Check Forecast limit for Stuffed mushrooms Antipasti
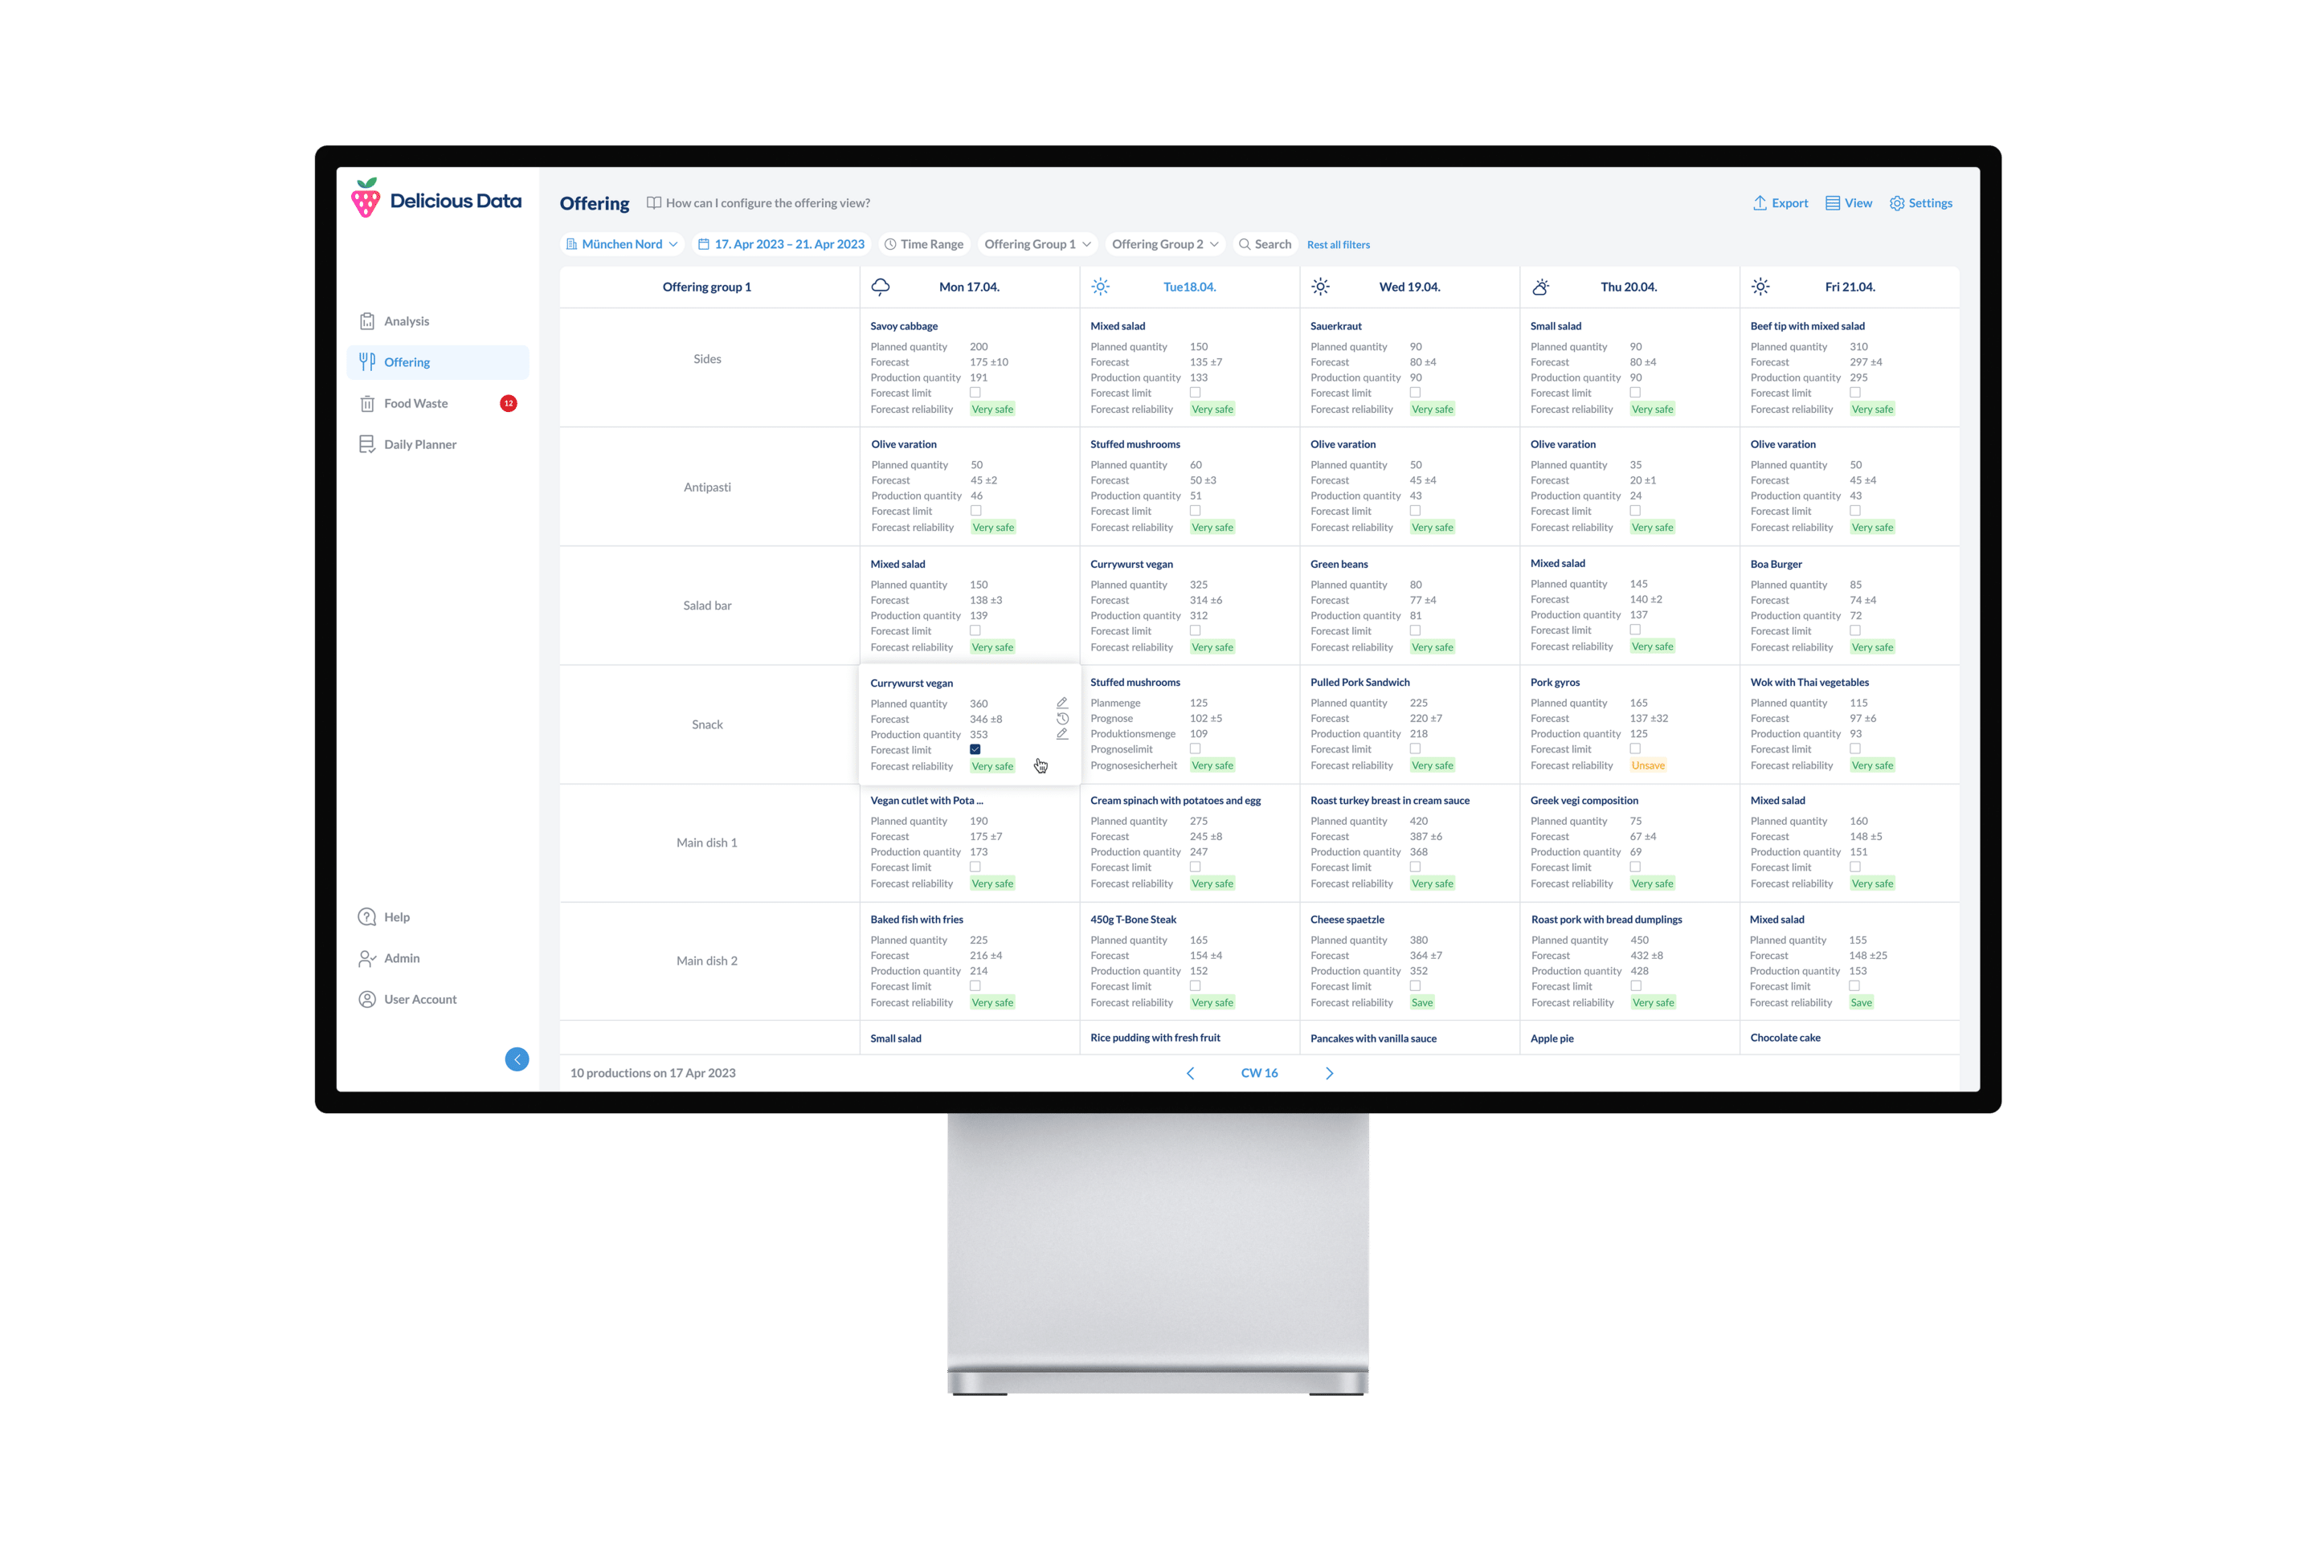 point(1196,511)
